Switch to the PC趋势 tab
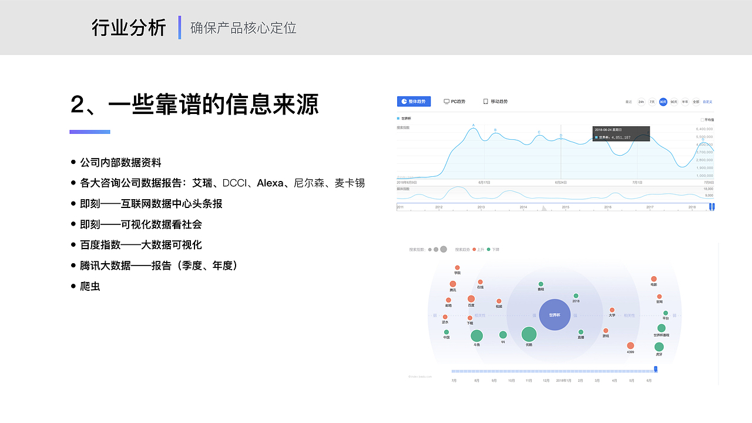This screenshot has height=423, width=752. 454,102
